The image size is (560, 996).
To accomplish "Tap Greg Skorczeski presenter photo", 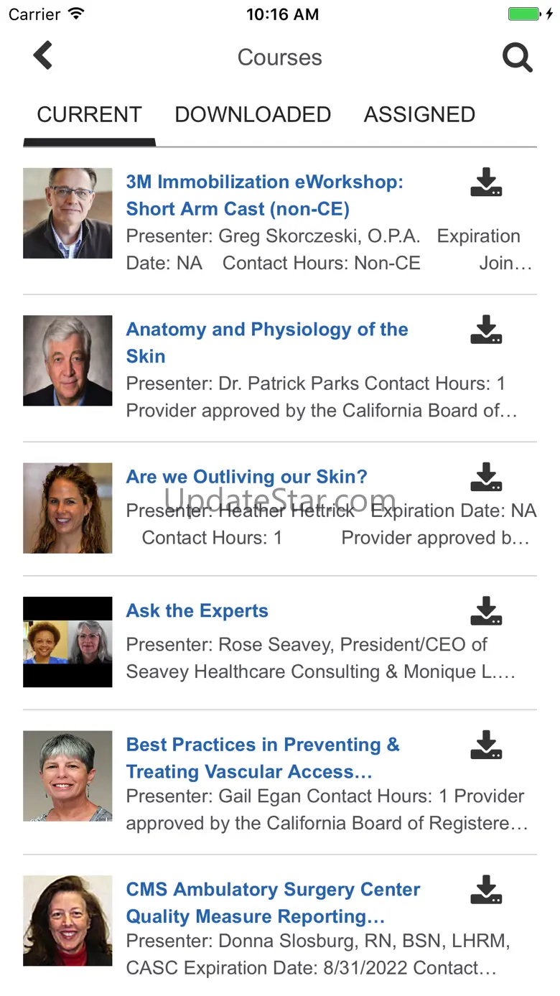I will tap(67, 213).
